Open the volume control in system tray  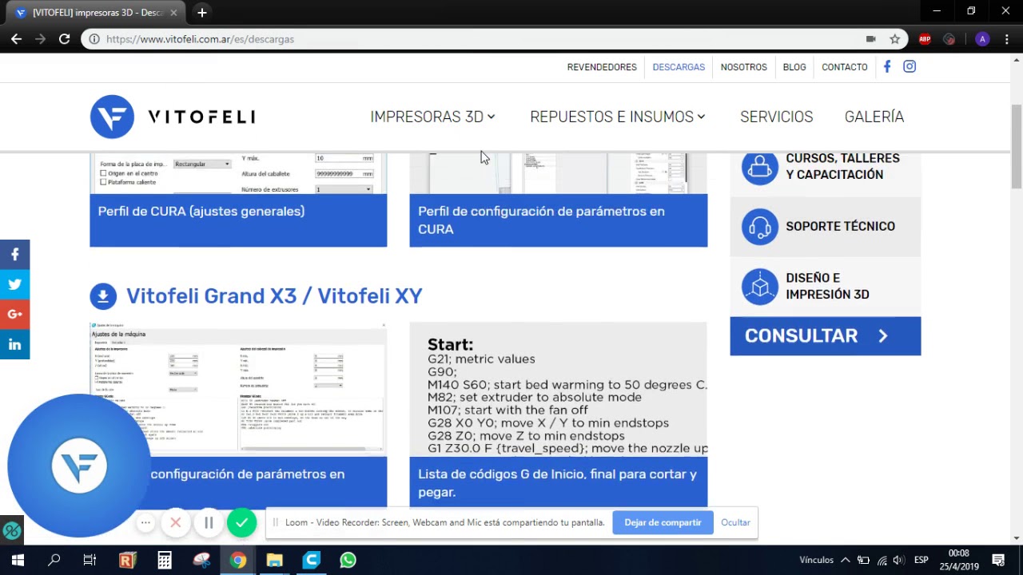pos(898,560)
